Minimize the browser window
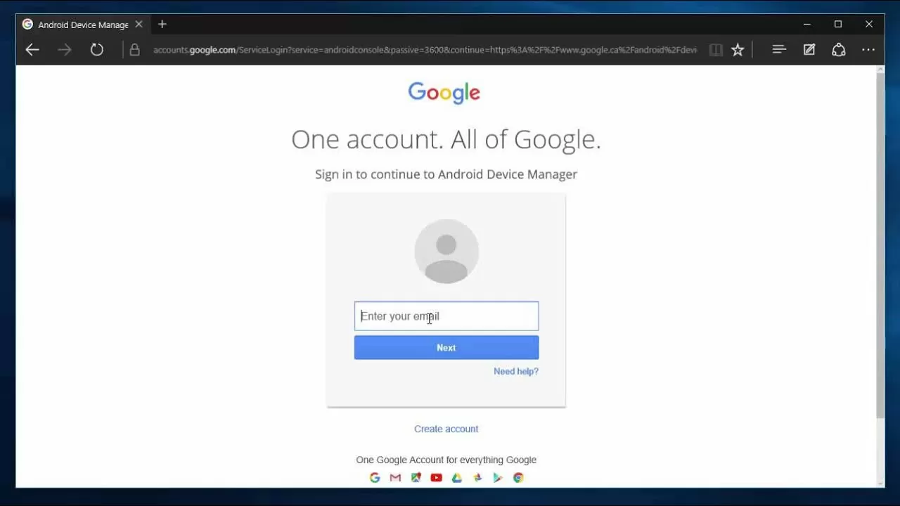Image resolution: width=900 pixels, height=506 pixels. tap(807, 24)
